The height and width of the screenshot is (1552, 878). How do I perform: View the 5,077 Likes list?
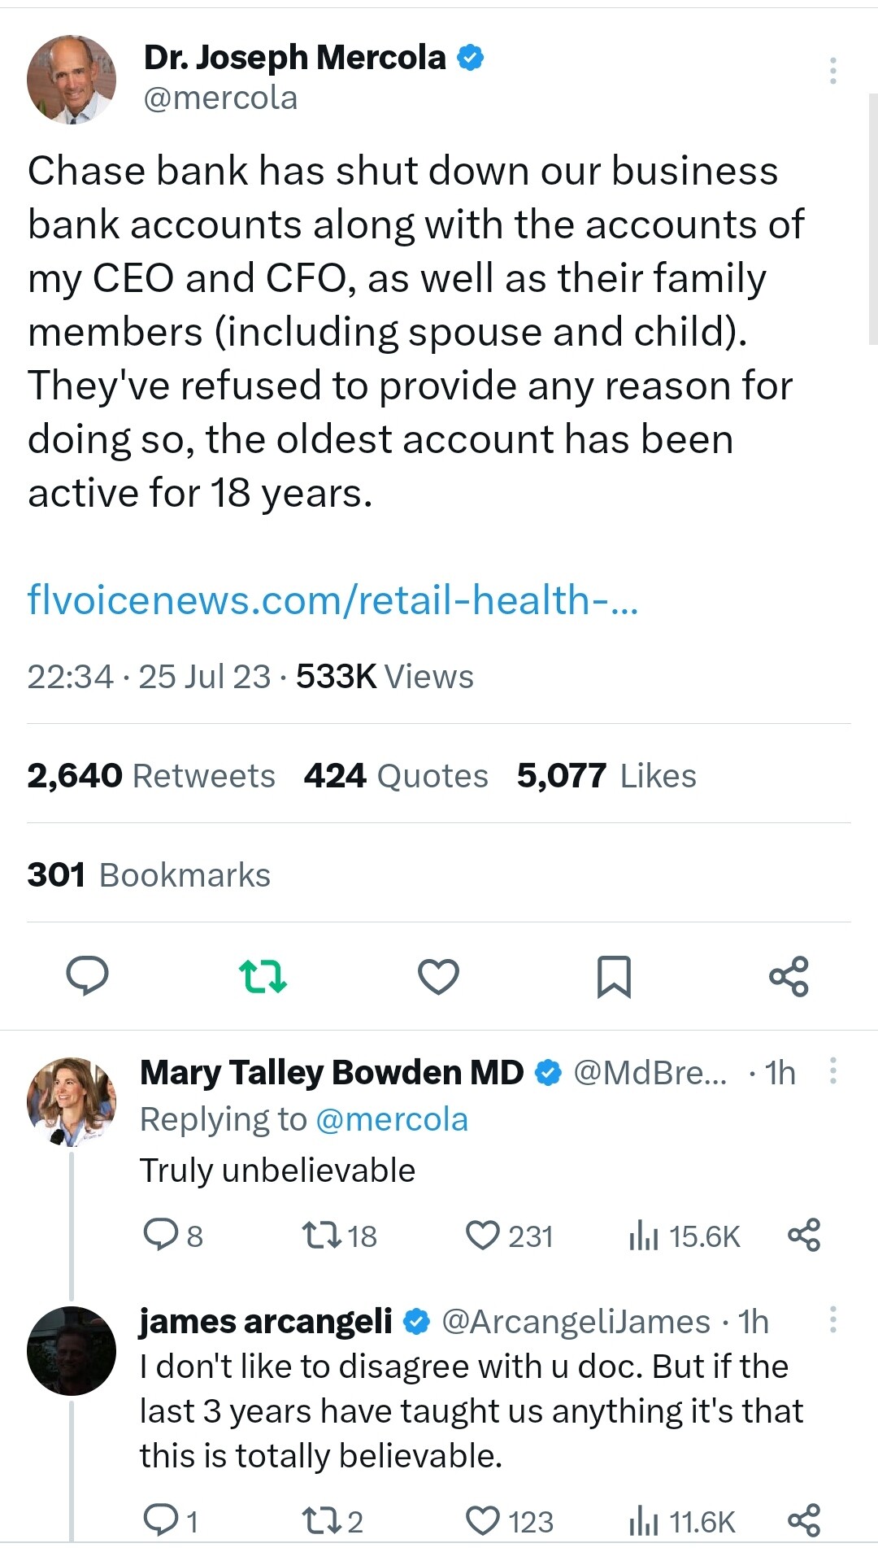(606, 775)
